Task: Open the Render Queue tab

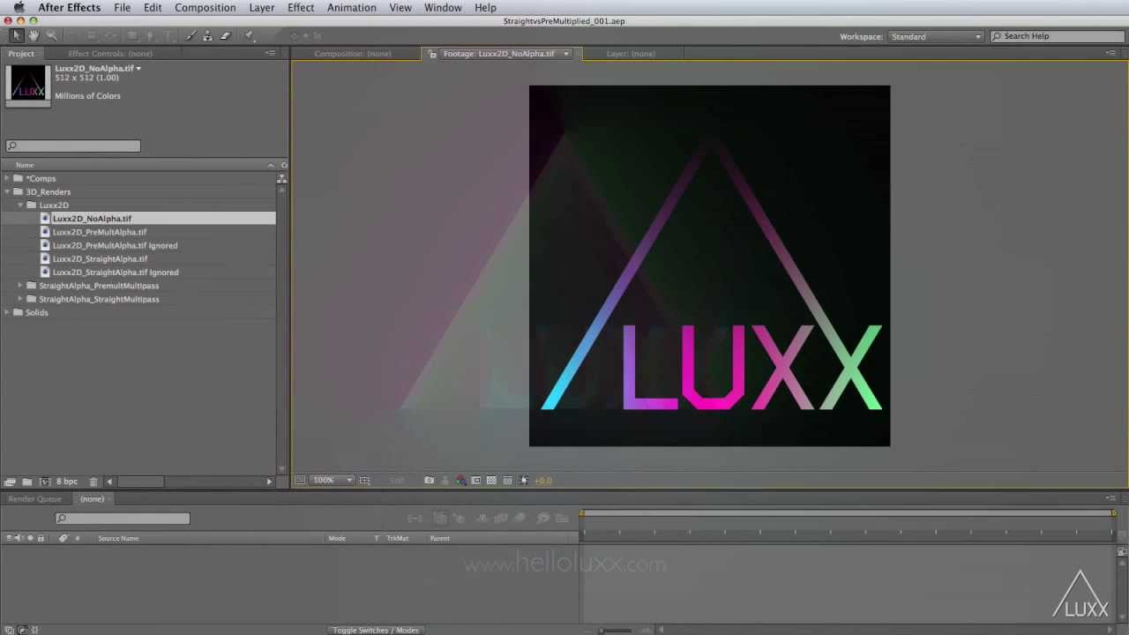Action: click(x=34, y=499)
